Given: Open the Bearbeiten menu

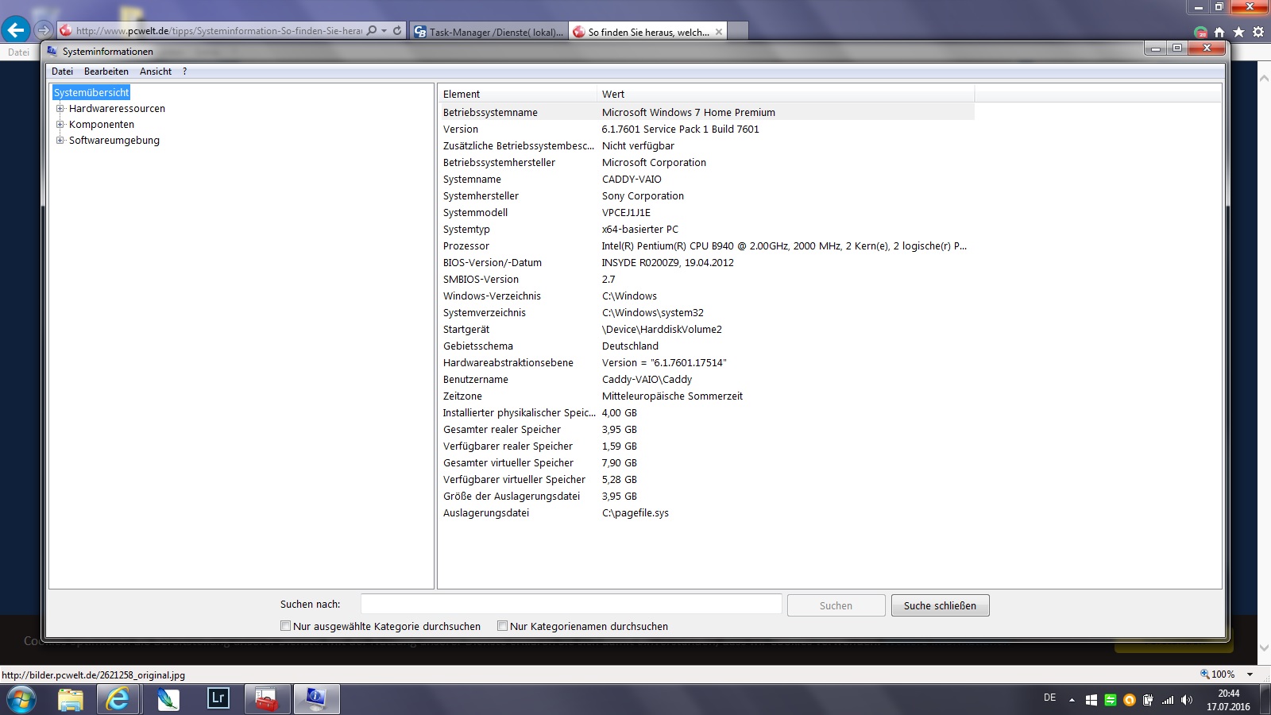Looking at the screenshot, I should 106,71.
